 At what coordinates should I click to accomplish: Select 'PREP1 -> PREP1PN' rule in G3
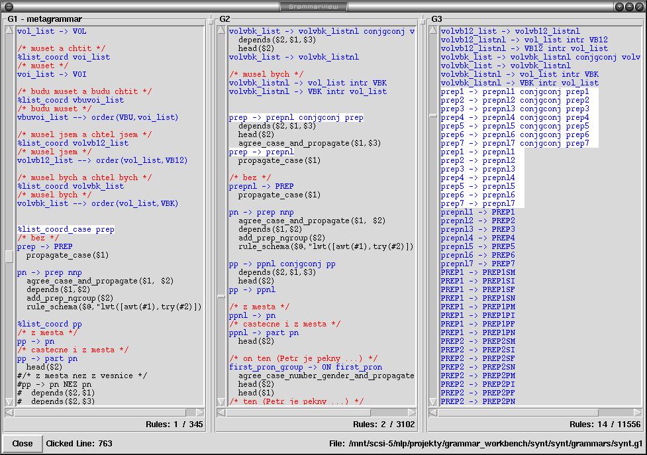point(478,332)
